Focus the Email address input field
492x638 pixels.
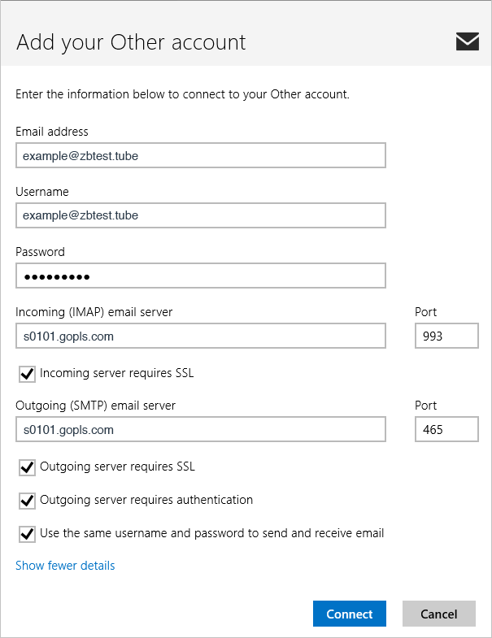(200, 155)
